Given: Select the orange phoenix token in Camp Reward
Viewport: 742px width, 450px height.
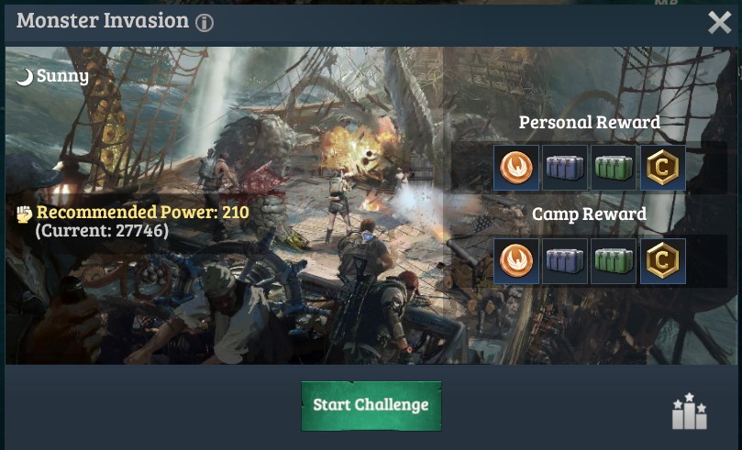Looking at the screenshot, I should coord(516,261).
